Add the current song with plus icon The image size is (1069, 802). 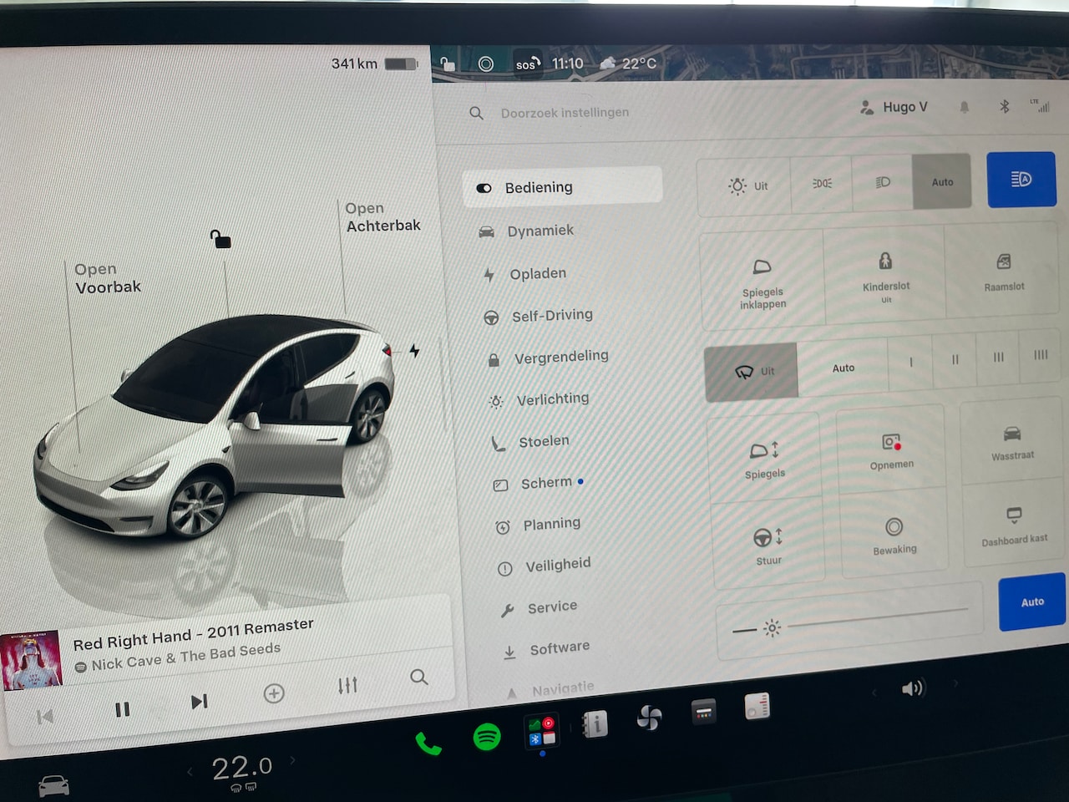pos(274,693)
